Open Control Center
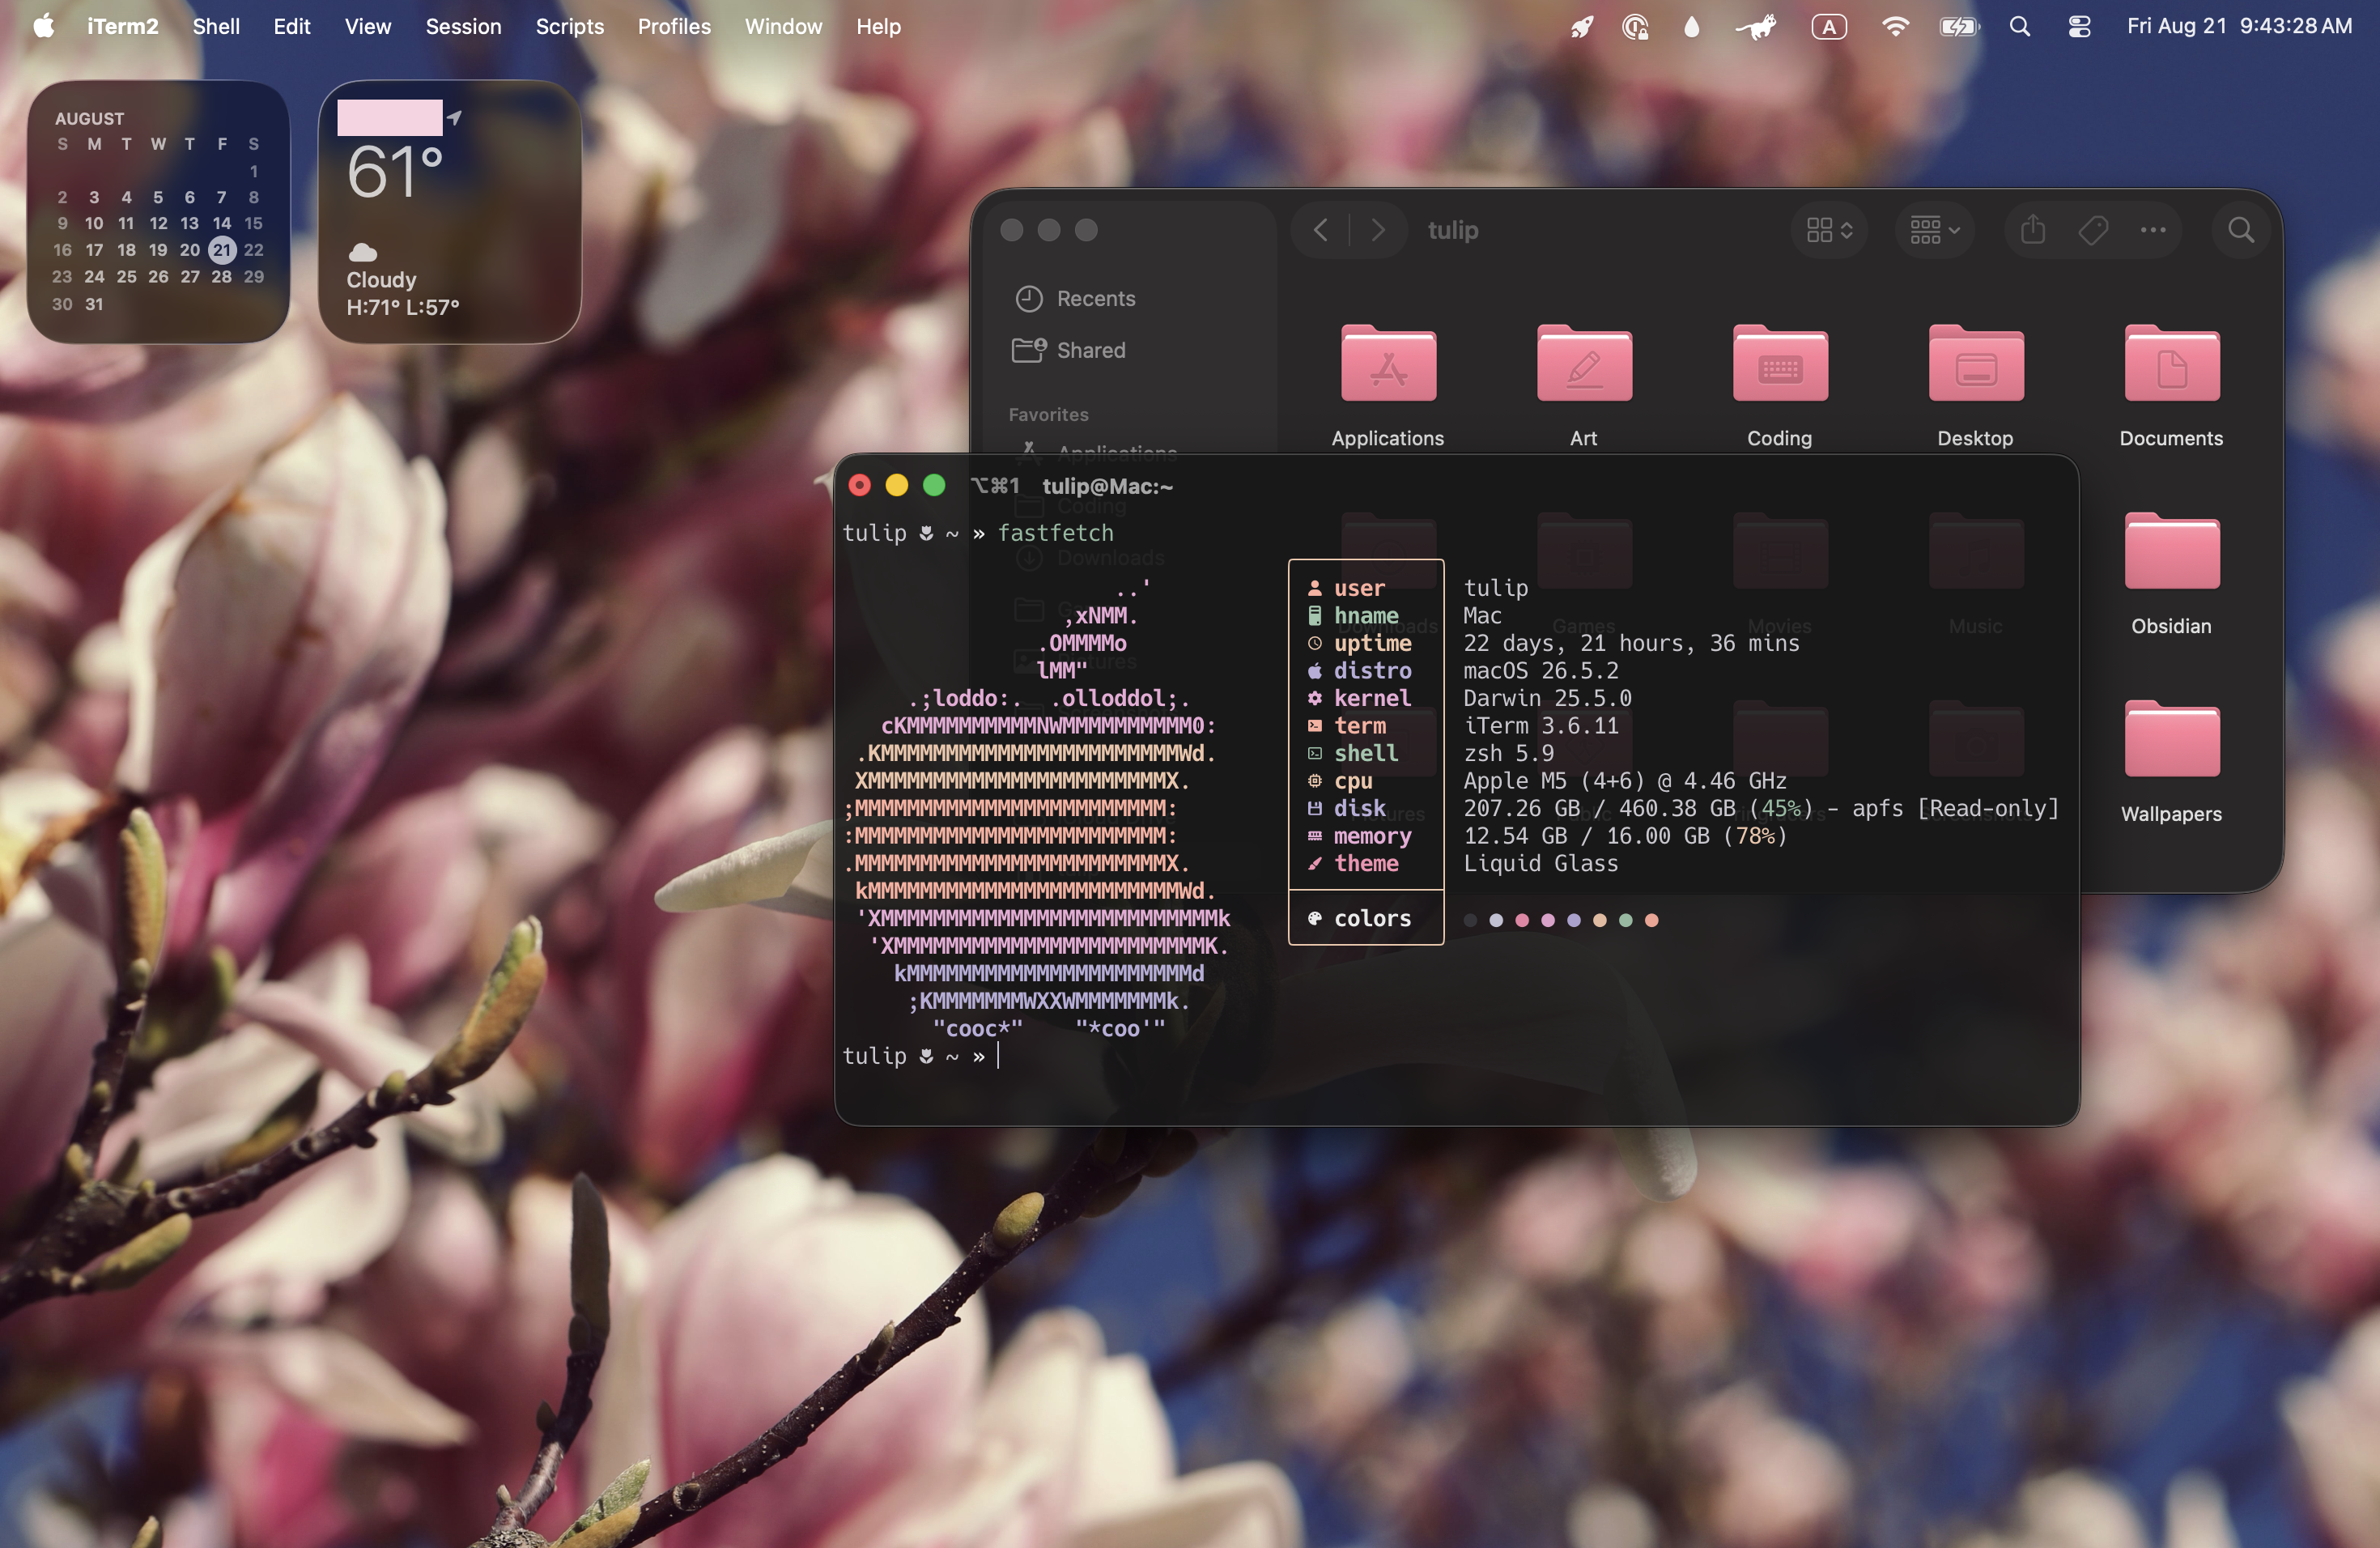The height and width of the screenshot is (1548, 2380). [2079, 27]
